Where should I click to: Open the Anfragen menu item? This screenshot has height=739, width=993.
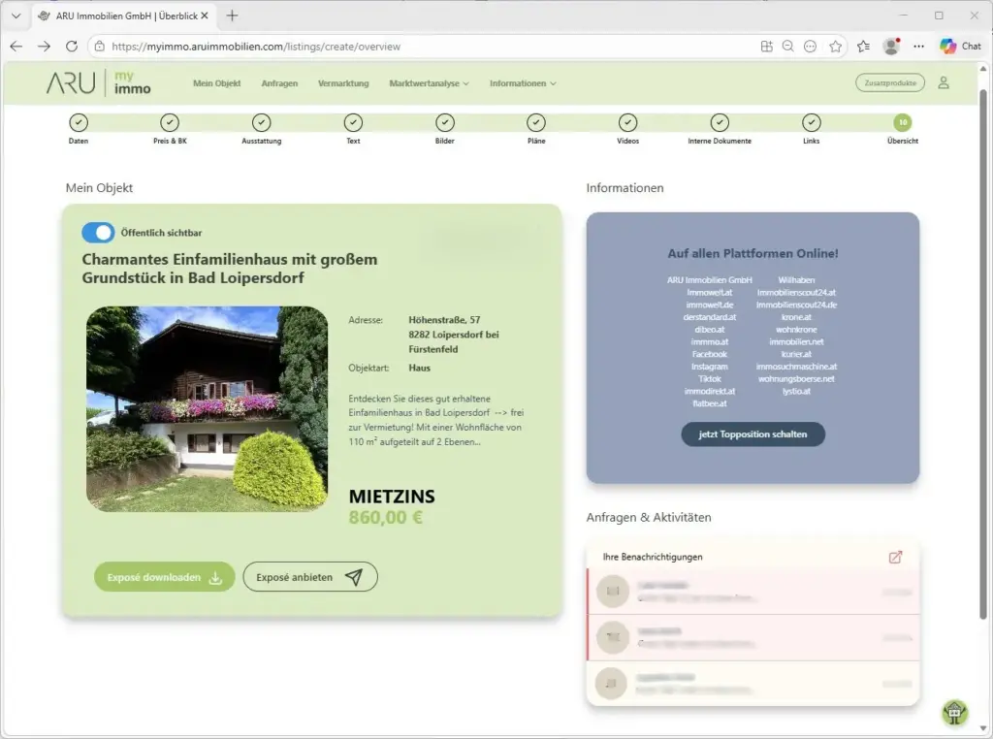[279, 83]
